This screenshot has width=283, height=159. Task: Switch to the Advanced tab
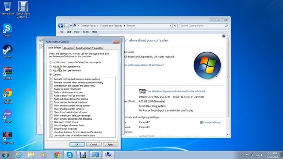tap(69, 48)
